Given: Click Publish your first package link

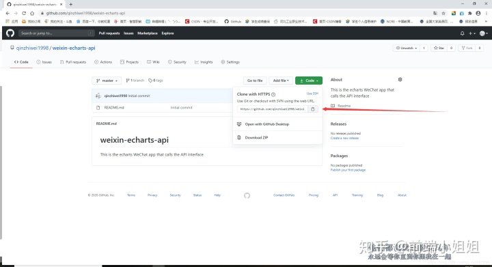Looking at the screenshot, I should [x=348, y=170].
